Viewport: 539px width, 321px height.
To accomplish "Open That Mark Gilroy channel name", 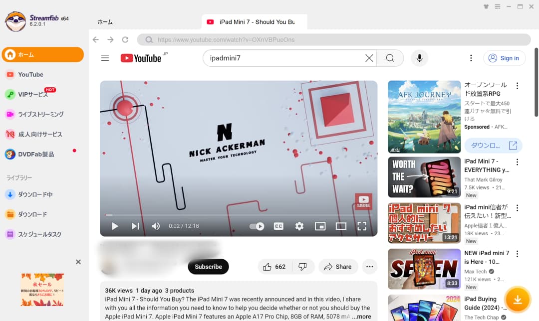I will point(483,179).
